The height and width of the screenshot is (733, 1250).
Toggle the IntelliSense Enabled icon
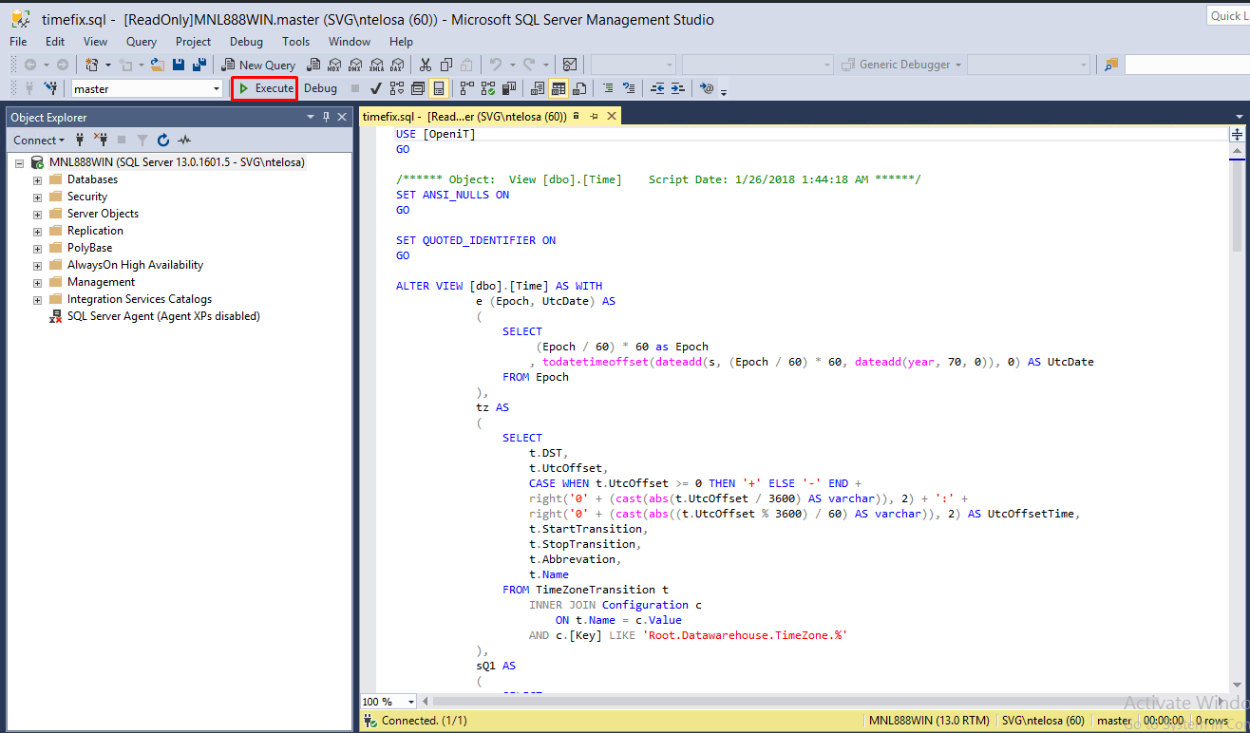tap(439, 88)
